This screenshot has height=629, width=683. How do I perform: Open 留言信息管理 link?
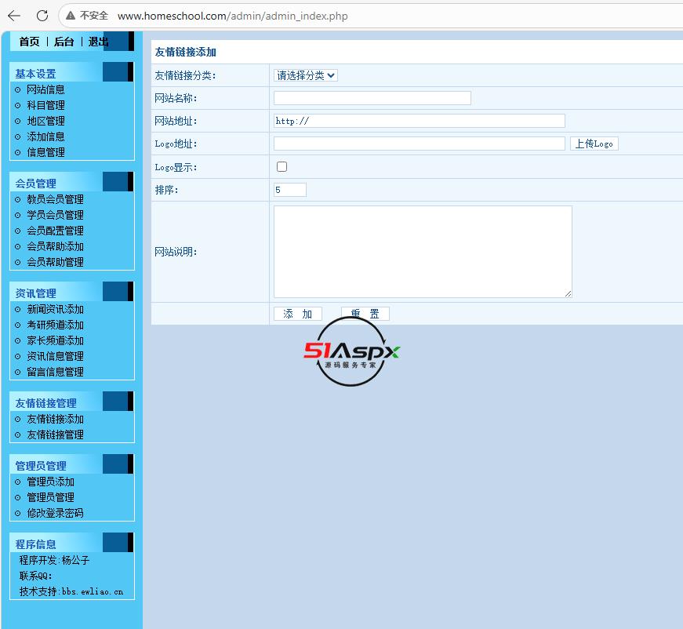[56, 372]
